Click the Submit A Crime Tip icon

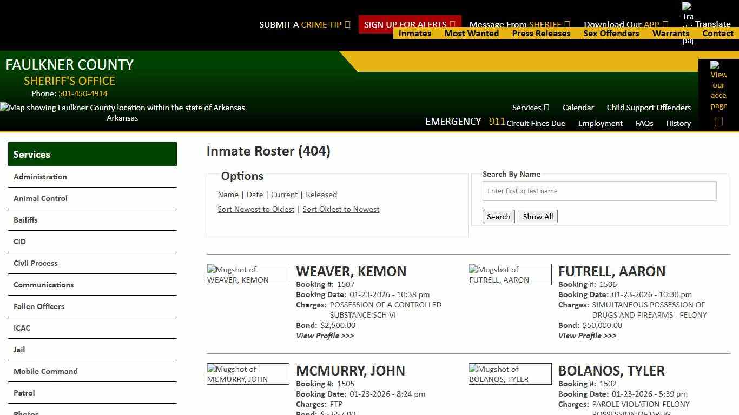click(x=347, y=24)
